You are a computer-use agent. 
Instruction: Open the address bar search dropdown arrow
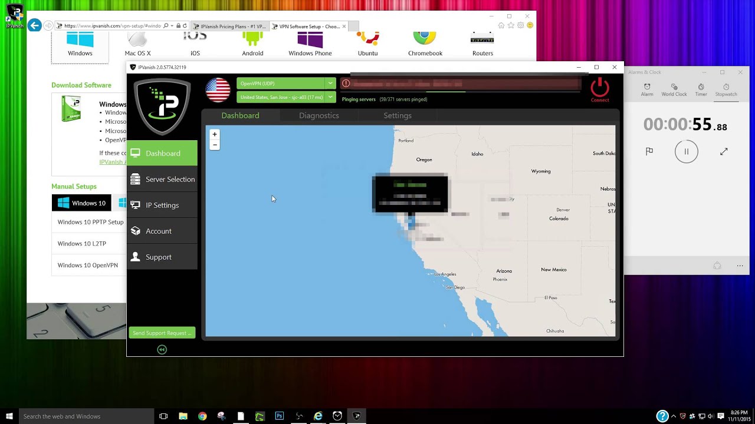tap(172, 26)
